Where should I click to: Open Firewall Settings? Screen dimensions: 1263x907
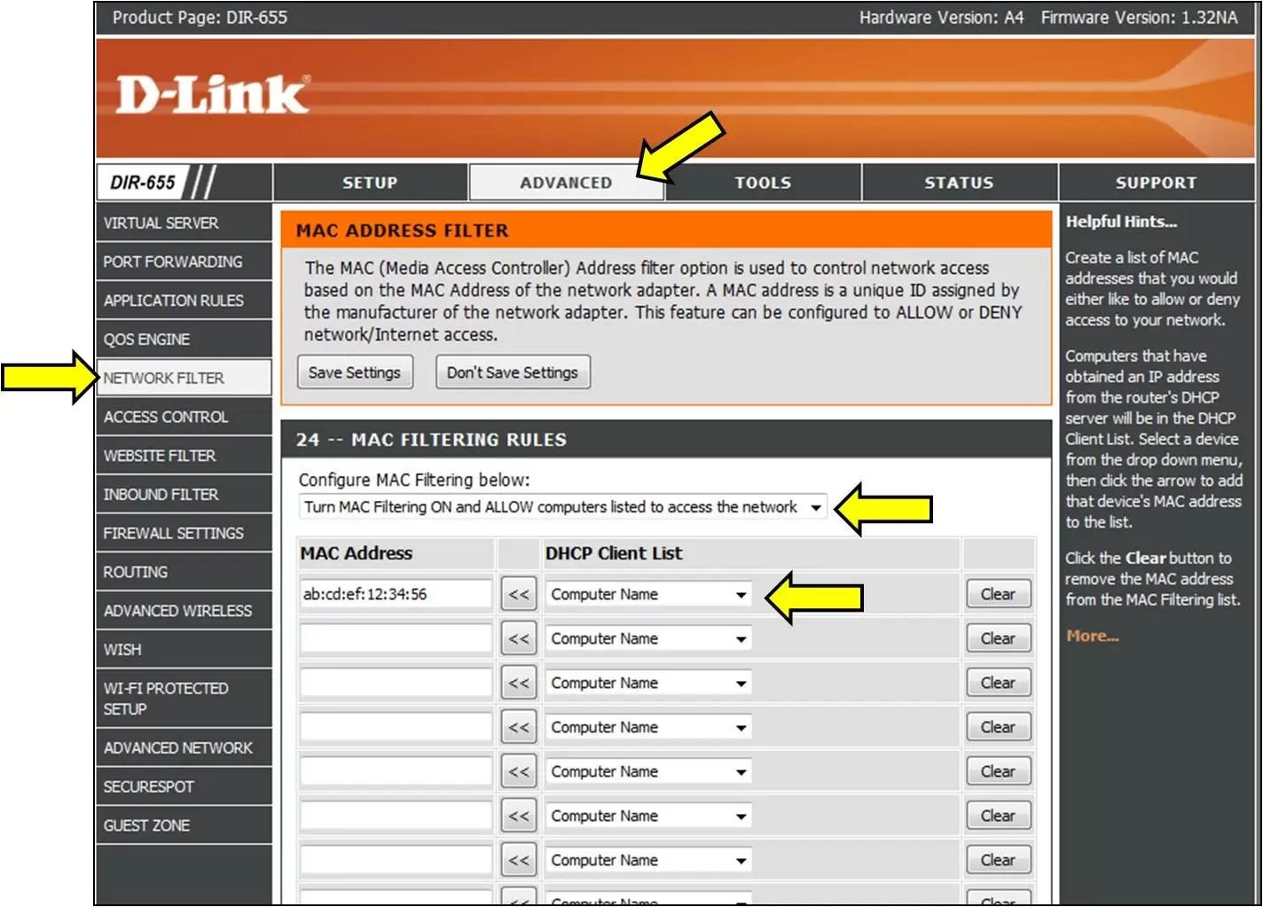[x=184, y=533]
